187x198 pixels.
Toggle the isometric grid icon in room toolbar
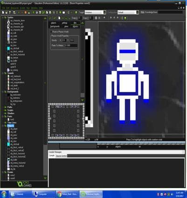[x=99, y=18]
